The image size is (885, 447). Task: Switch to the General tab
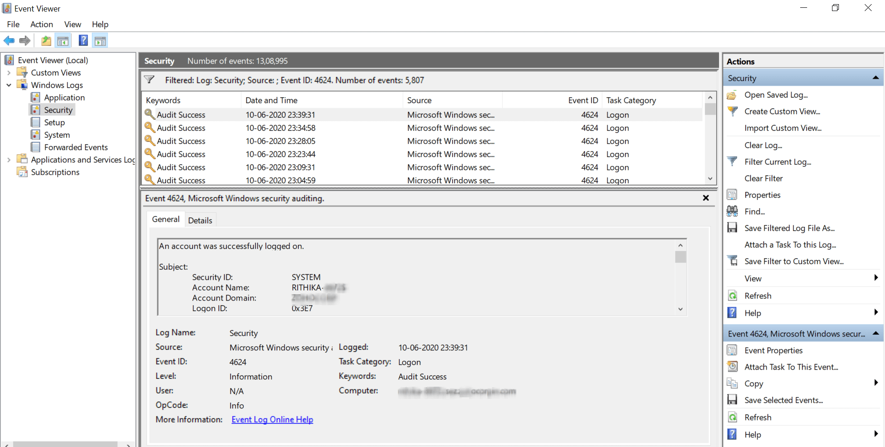point(166,219)
